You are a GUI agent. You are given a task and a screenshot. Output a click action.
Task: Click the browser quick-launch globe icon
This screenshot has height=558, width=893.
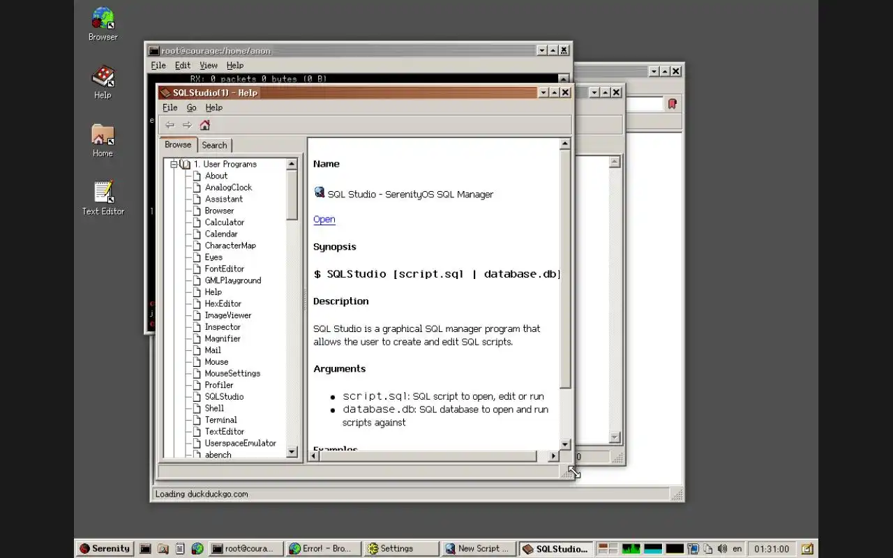pos(197,549)
